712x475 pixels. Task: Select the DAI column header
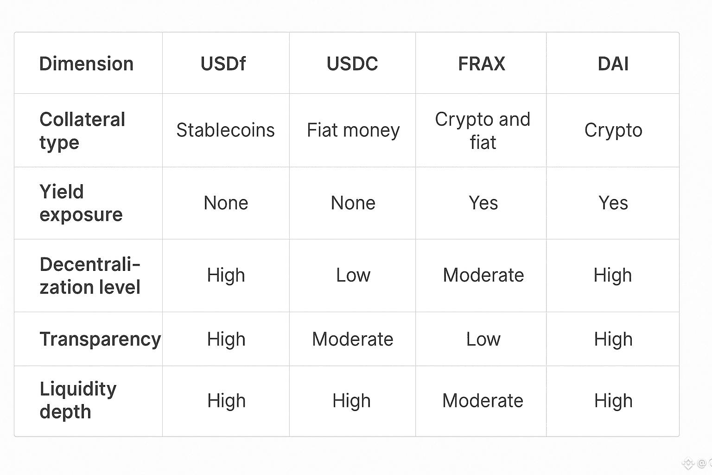[613, 64]
